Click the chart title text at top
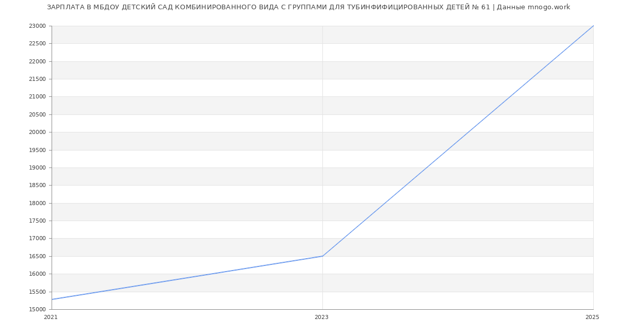619x335 pixels. 308,7
